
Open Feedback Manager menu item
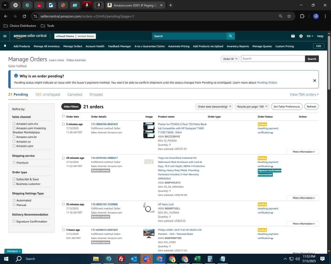click(119, 46)
